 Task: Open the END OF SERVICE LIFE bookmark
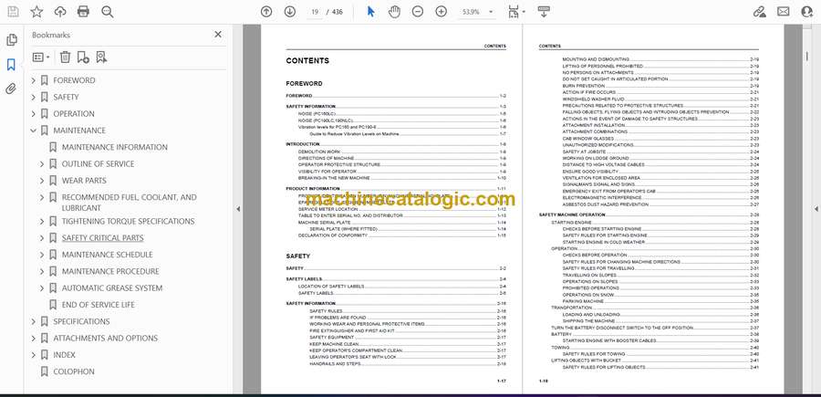point(99,305)
